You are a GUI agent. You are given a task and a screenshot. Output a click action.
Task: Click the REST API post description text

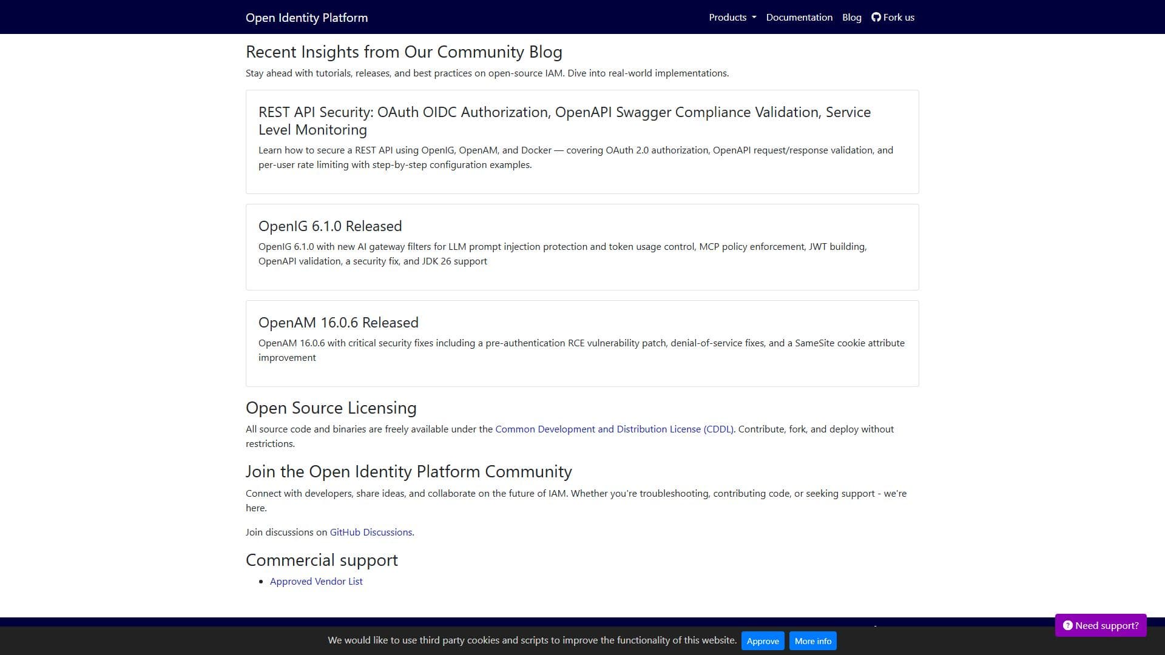tap(576, 157)
